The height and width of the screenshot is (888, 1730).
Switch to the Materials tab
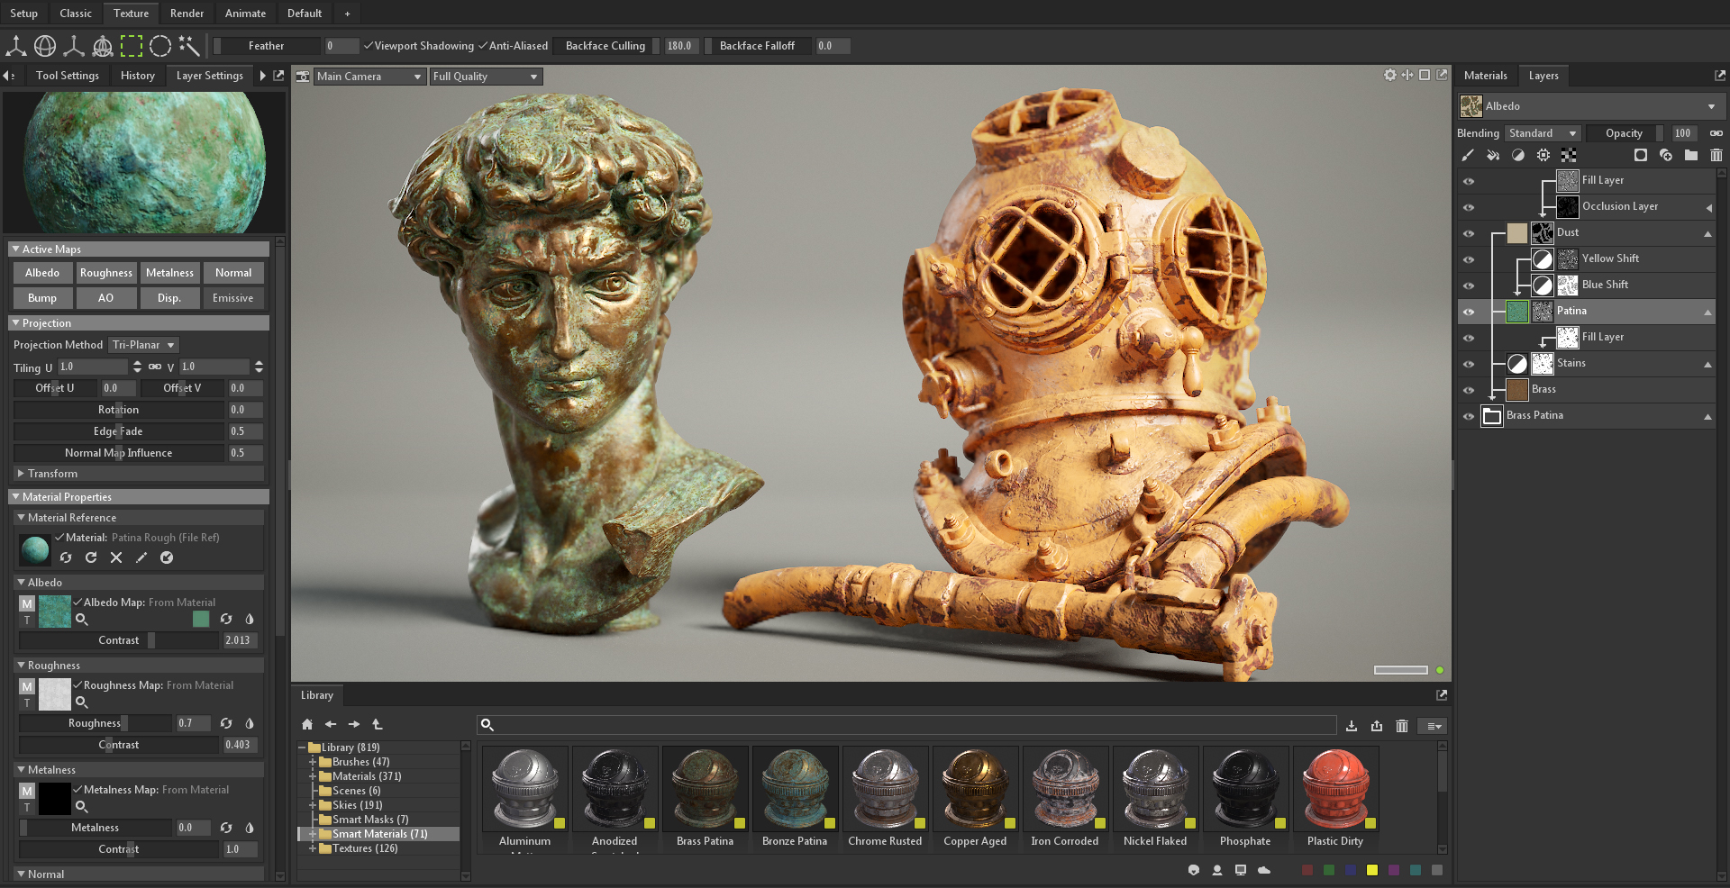click(1485, 76)
